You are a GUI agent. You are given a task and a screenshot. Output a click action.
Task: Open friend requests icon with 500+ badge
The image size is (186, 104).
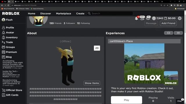[x=142, y=18]
